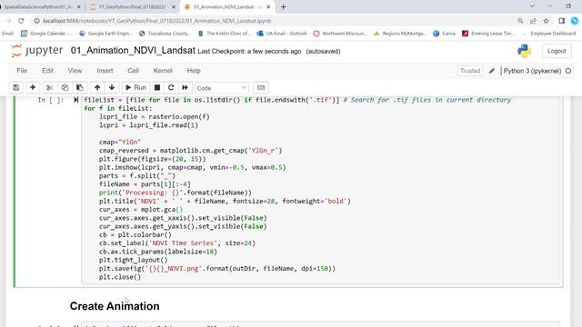Share this page icon in address bar
582x327 pixels.
click(x=533, y=21)
